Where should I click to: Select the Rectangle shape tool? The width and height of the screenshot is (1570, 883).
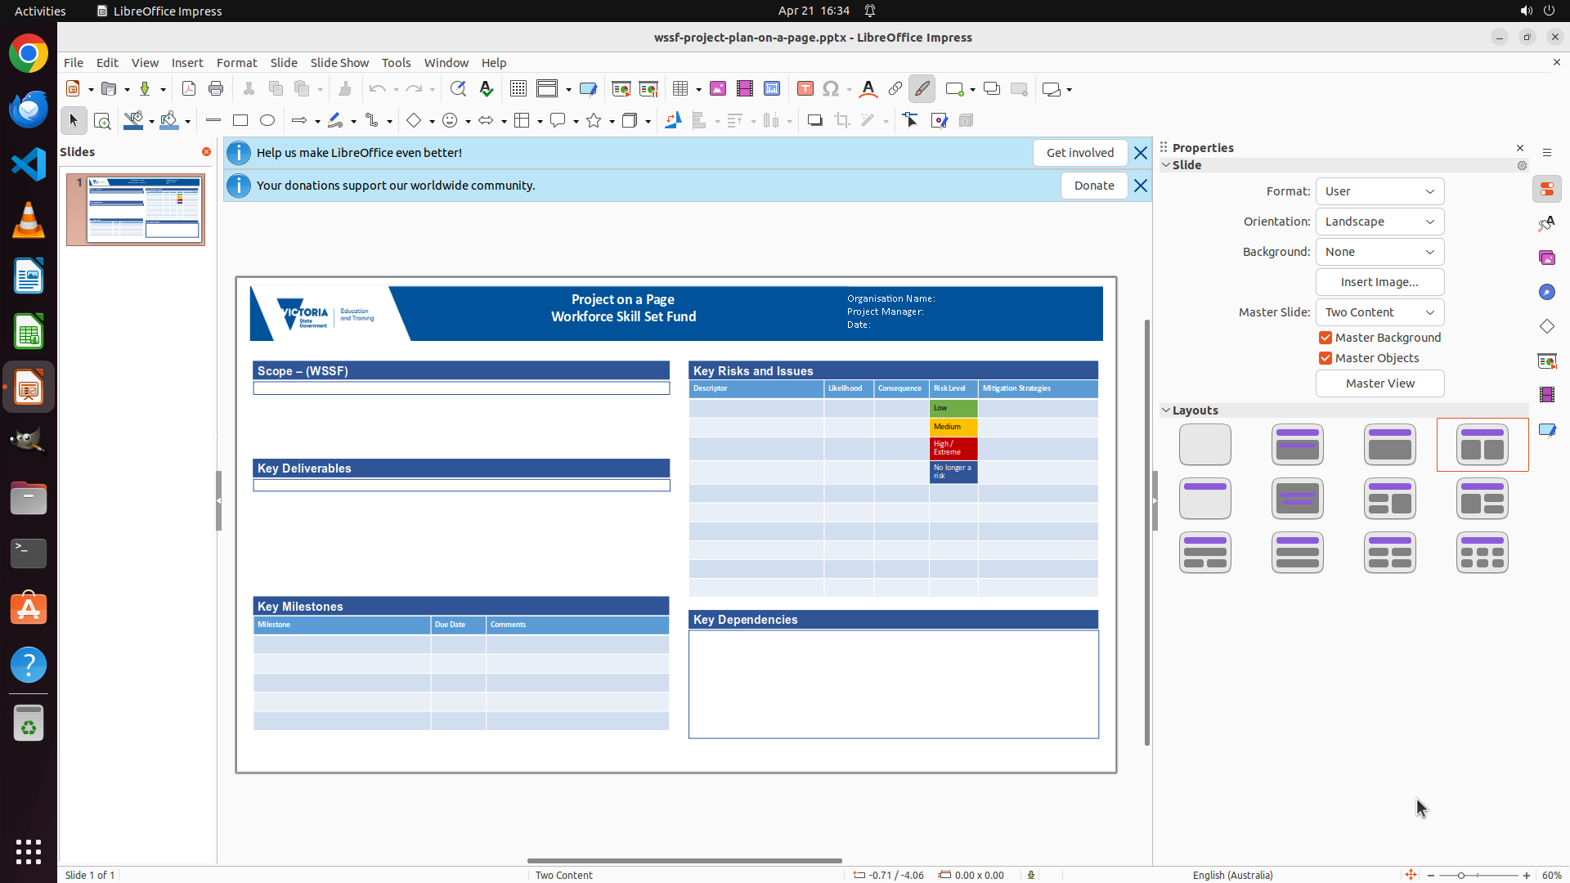(240, 121)
